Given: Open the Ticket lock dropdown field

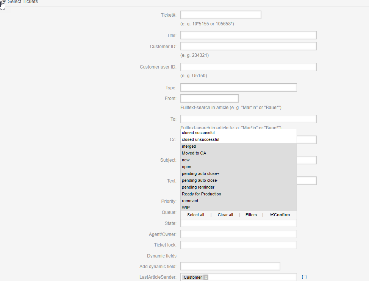Looking at the screenshot, I should pyautogui.click(x=238, y=245).
